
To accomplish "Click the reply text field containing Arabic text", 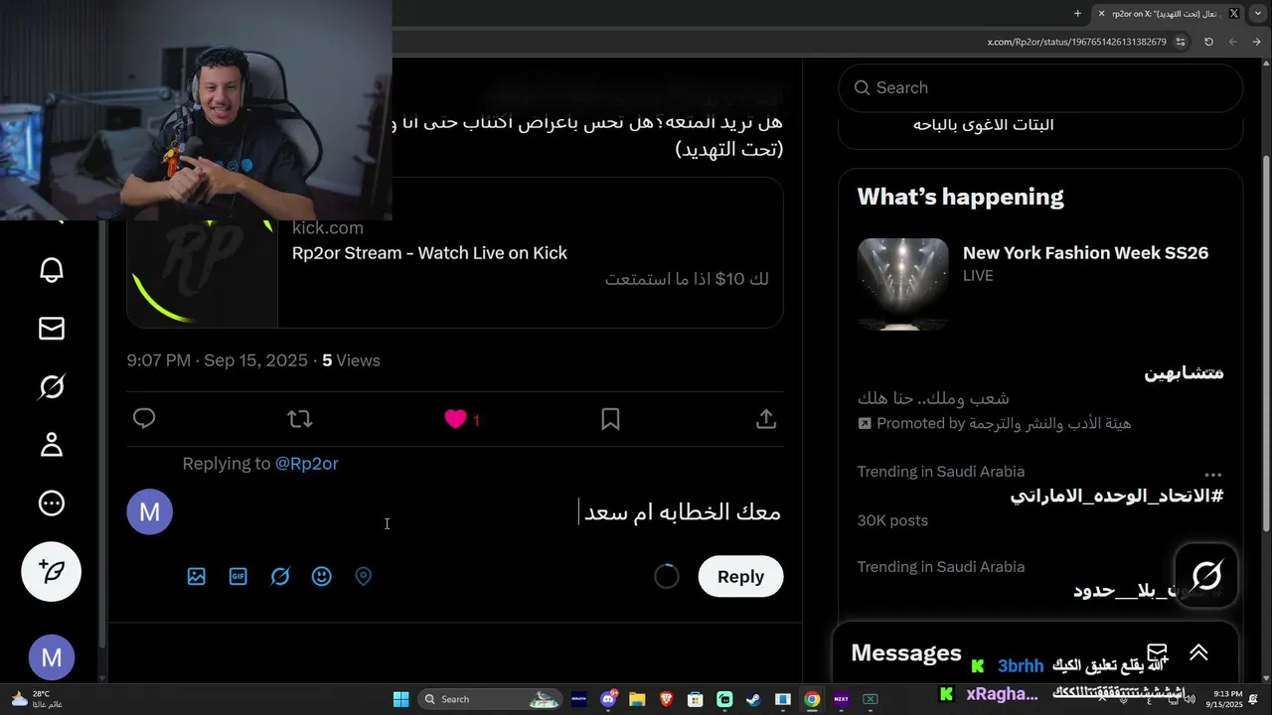I will 483,512.
